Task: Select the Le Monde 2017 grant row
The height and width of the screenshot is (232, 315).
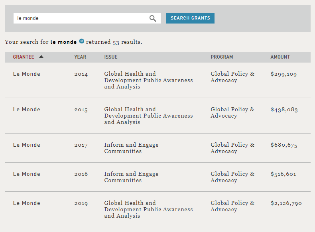Action: (27, 145)
